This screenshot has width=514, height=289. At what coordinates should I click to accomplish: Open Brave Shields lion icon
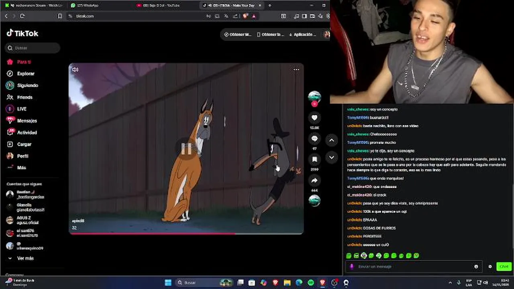[245, 16]
